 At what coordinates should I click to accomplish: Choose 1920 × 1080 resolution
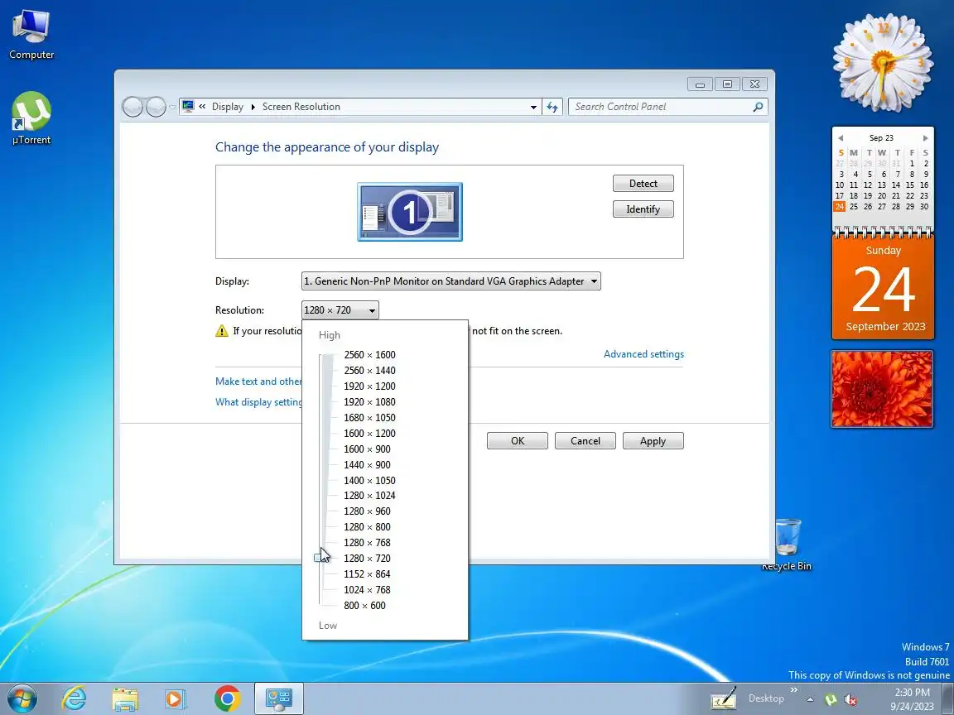point(369,402)
